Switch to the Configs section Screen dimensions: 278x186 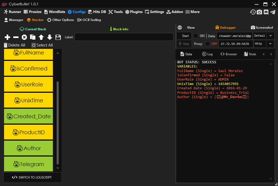77,12
